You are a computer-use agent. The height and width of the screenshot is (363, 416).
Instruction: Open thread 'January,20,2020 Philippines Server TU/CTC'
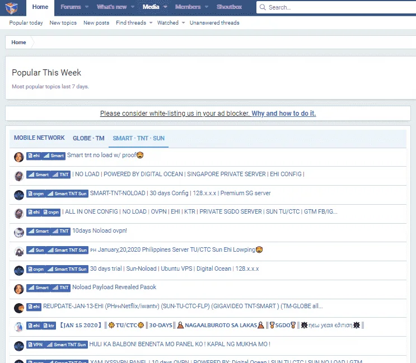pyautogui.click(x=176, y=249)
